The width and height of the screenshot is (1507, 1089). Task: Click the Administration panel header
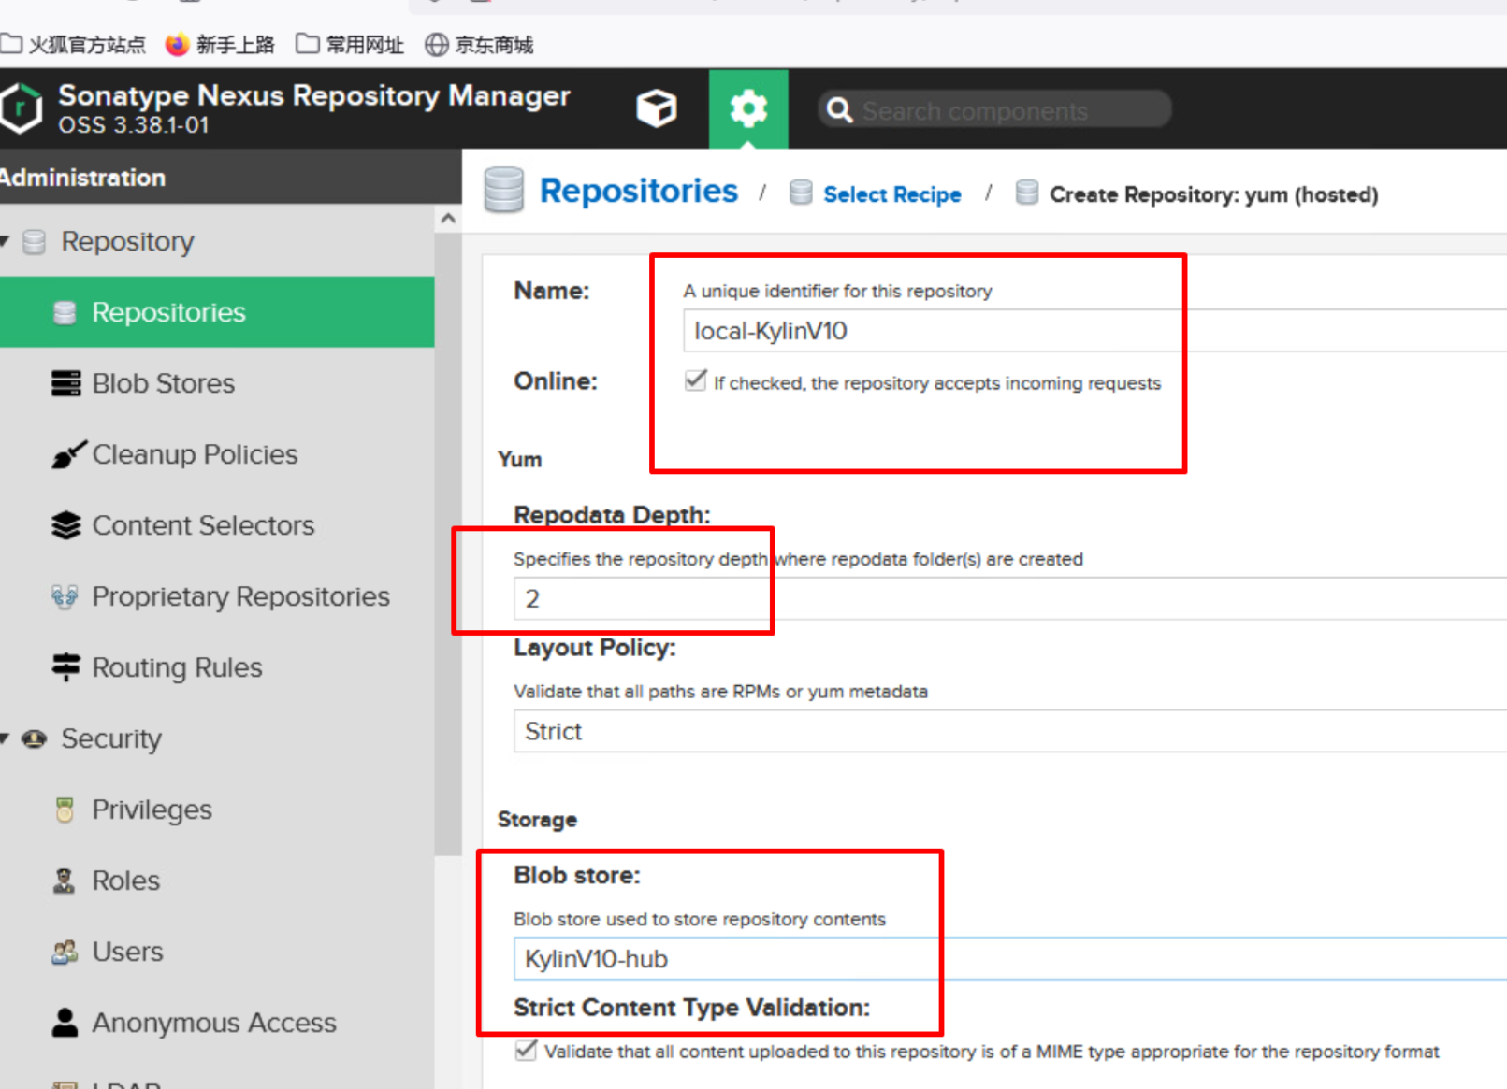pos(230,177)
